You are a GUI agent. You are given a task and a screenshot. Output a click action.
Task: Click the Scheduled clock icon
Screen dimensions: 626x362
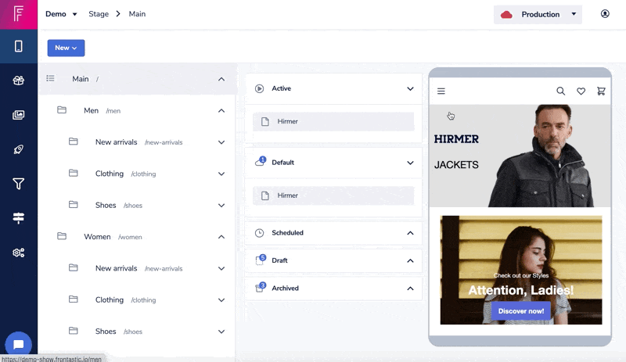pyautogui.click(x=260, y=233)
